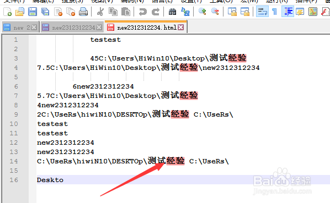Close the 'new2312312234.html' tab
The image size is (330, 203).
pyautogui.click(x=181, y=28)
